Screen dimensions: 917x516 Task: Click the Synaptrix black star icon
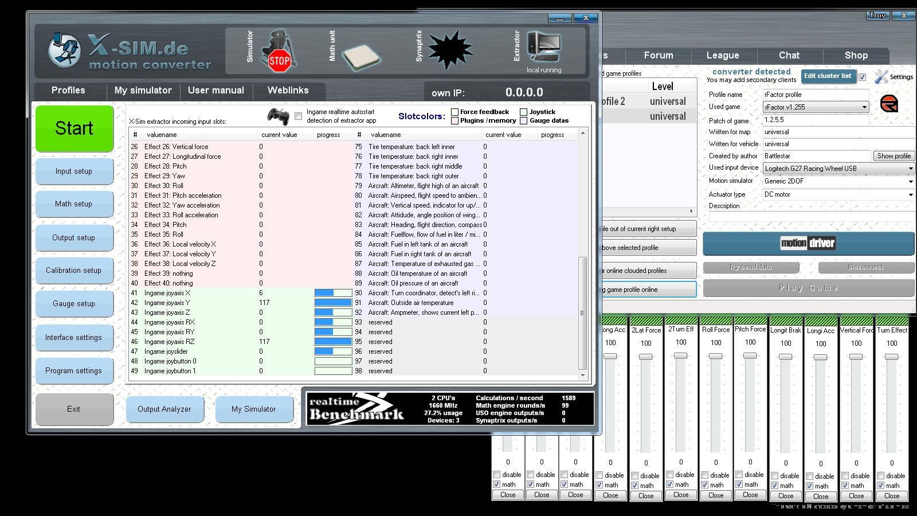[x=450, y=50]
